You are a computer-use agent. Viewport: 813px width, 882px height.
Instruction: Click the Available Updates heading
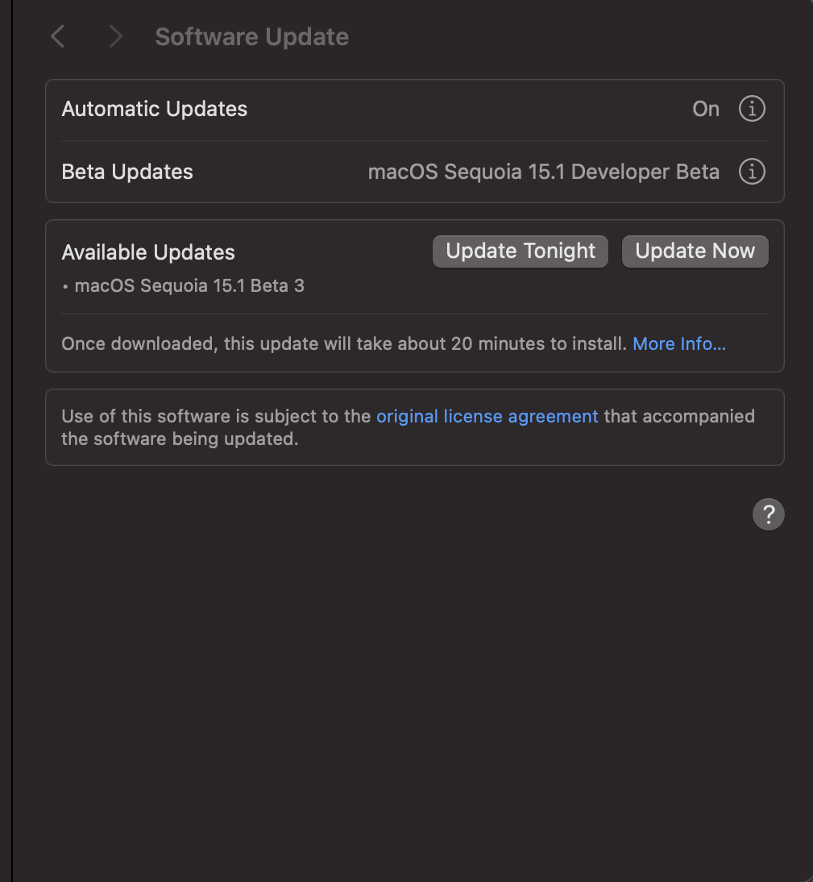[148, 252]
